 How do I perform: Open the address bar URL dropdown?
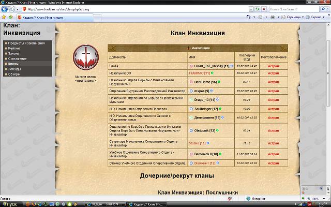(x=250, y=9)
